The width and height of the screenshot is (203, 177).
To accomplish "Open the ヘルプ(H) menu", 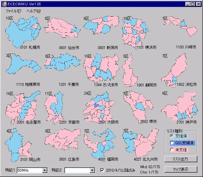I will [34, 11].
